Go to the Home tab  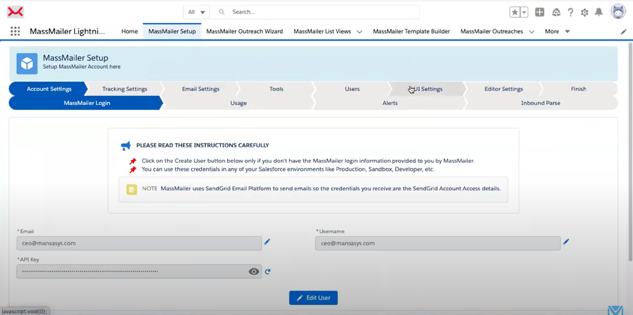pyautogui.click(x=130, y=31)
